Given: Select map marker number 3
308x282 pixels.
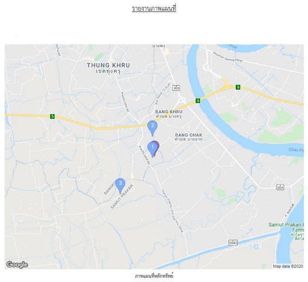Looking at the screenshot, I should click(120, 186).
